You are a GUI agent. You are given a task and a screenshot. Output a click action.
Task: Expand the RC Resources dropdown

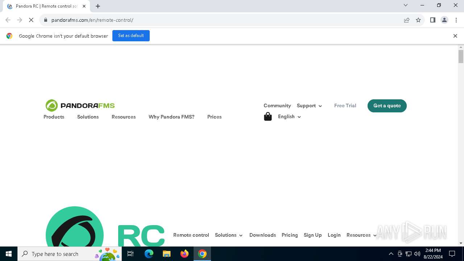pos(361,235)
